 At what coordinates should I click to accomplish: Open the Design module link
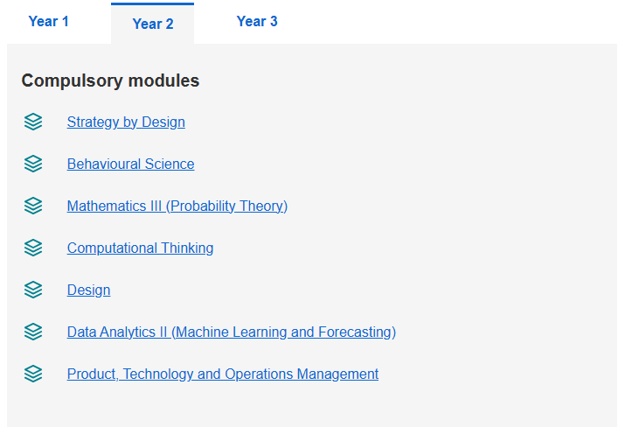point(88,290)
